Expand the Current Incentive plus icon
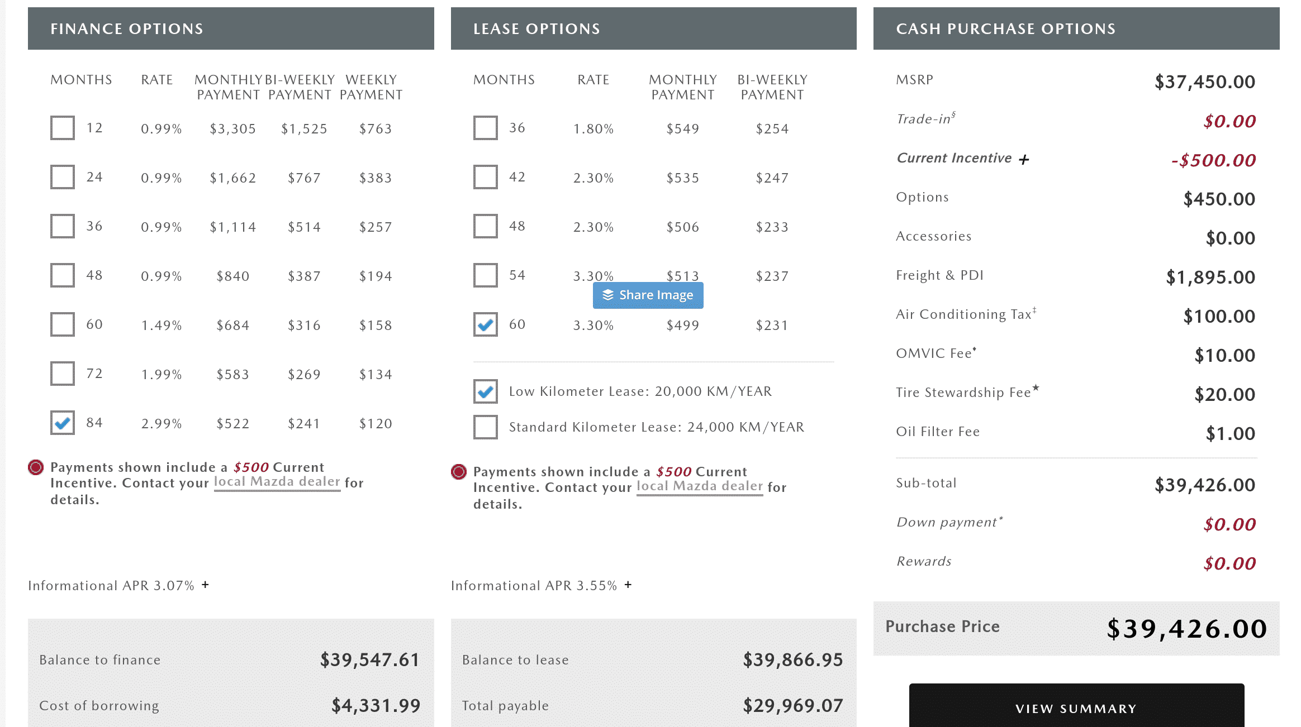Image resolution: width=1301 pixels, height=727 pixels. (x=1024, y=160)
